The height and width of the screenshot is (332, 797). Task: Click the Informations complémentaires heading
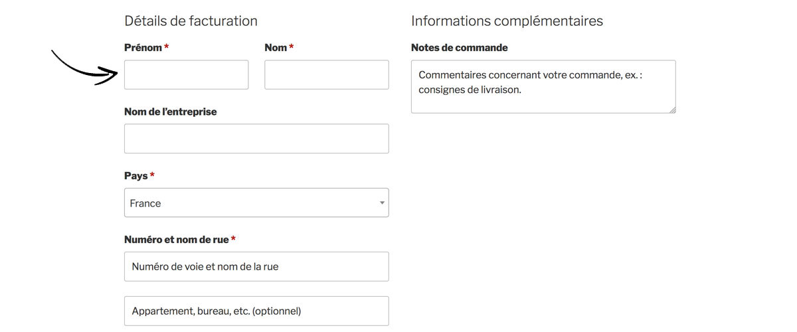(x=507, y=21)
